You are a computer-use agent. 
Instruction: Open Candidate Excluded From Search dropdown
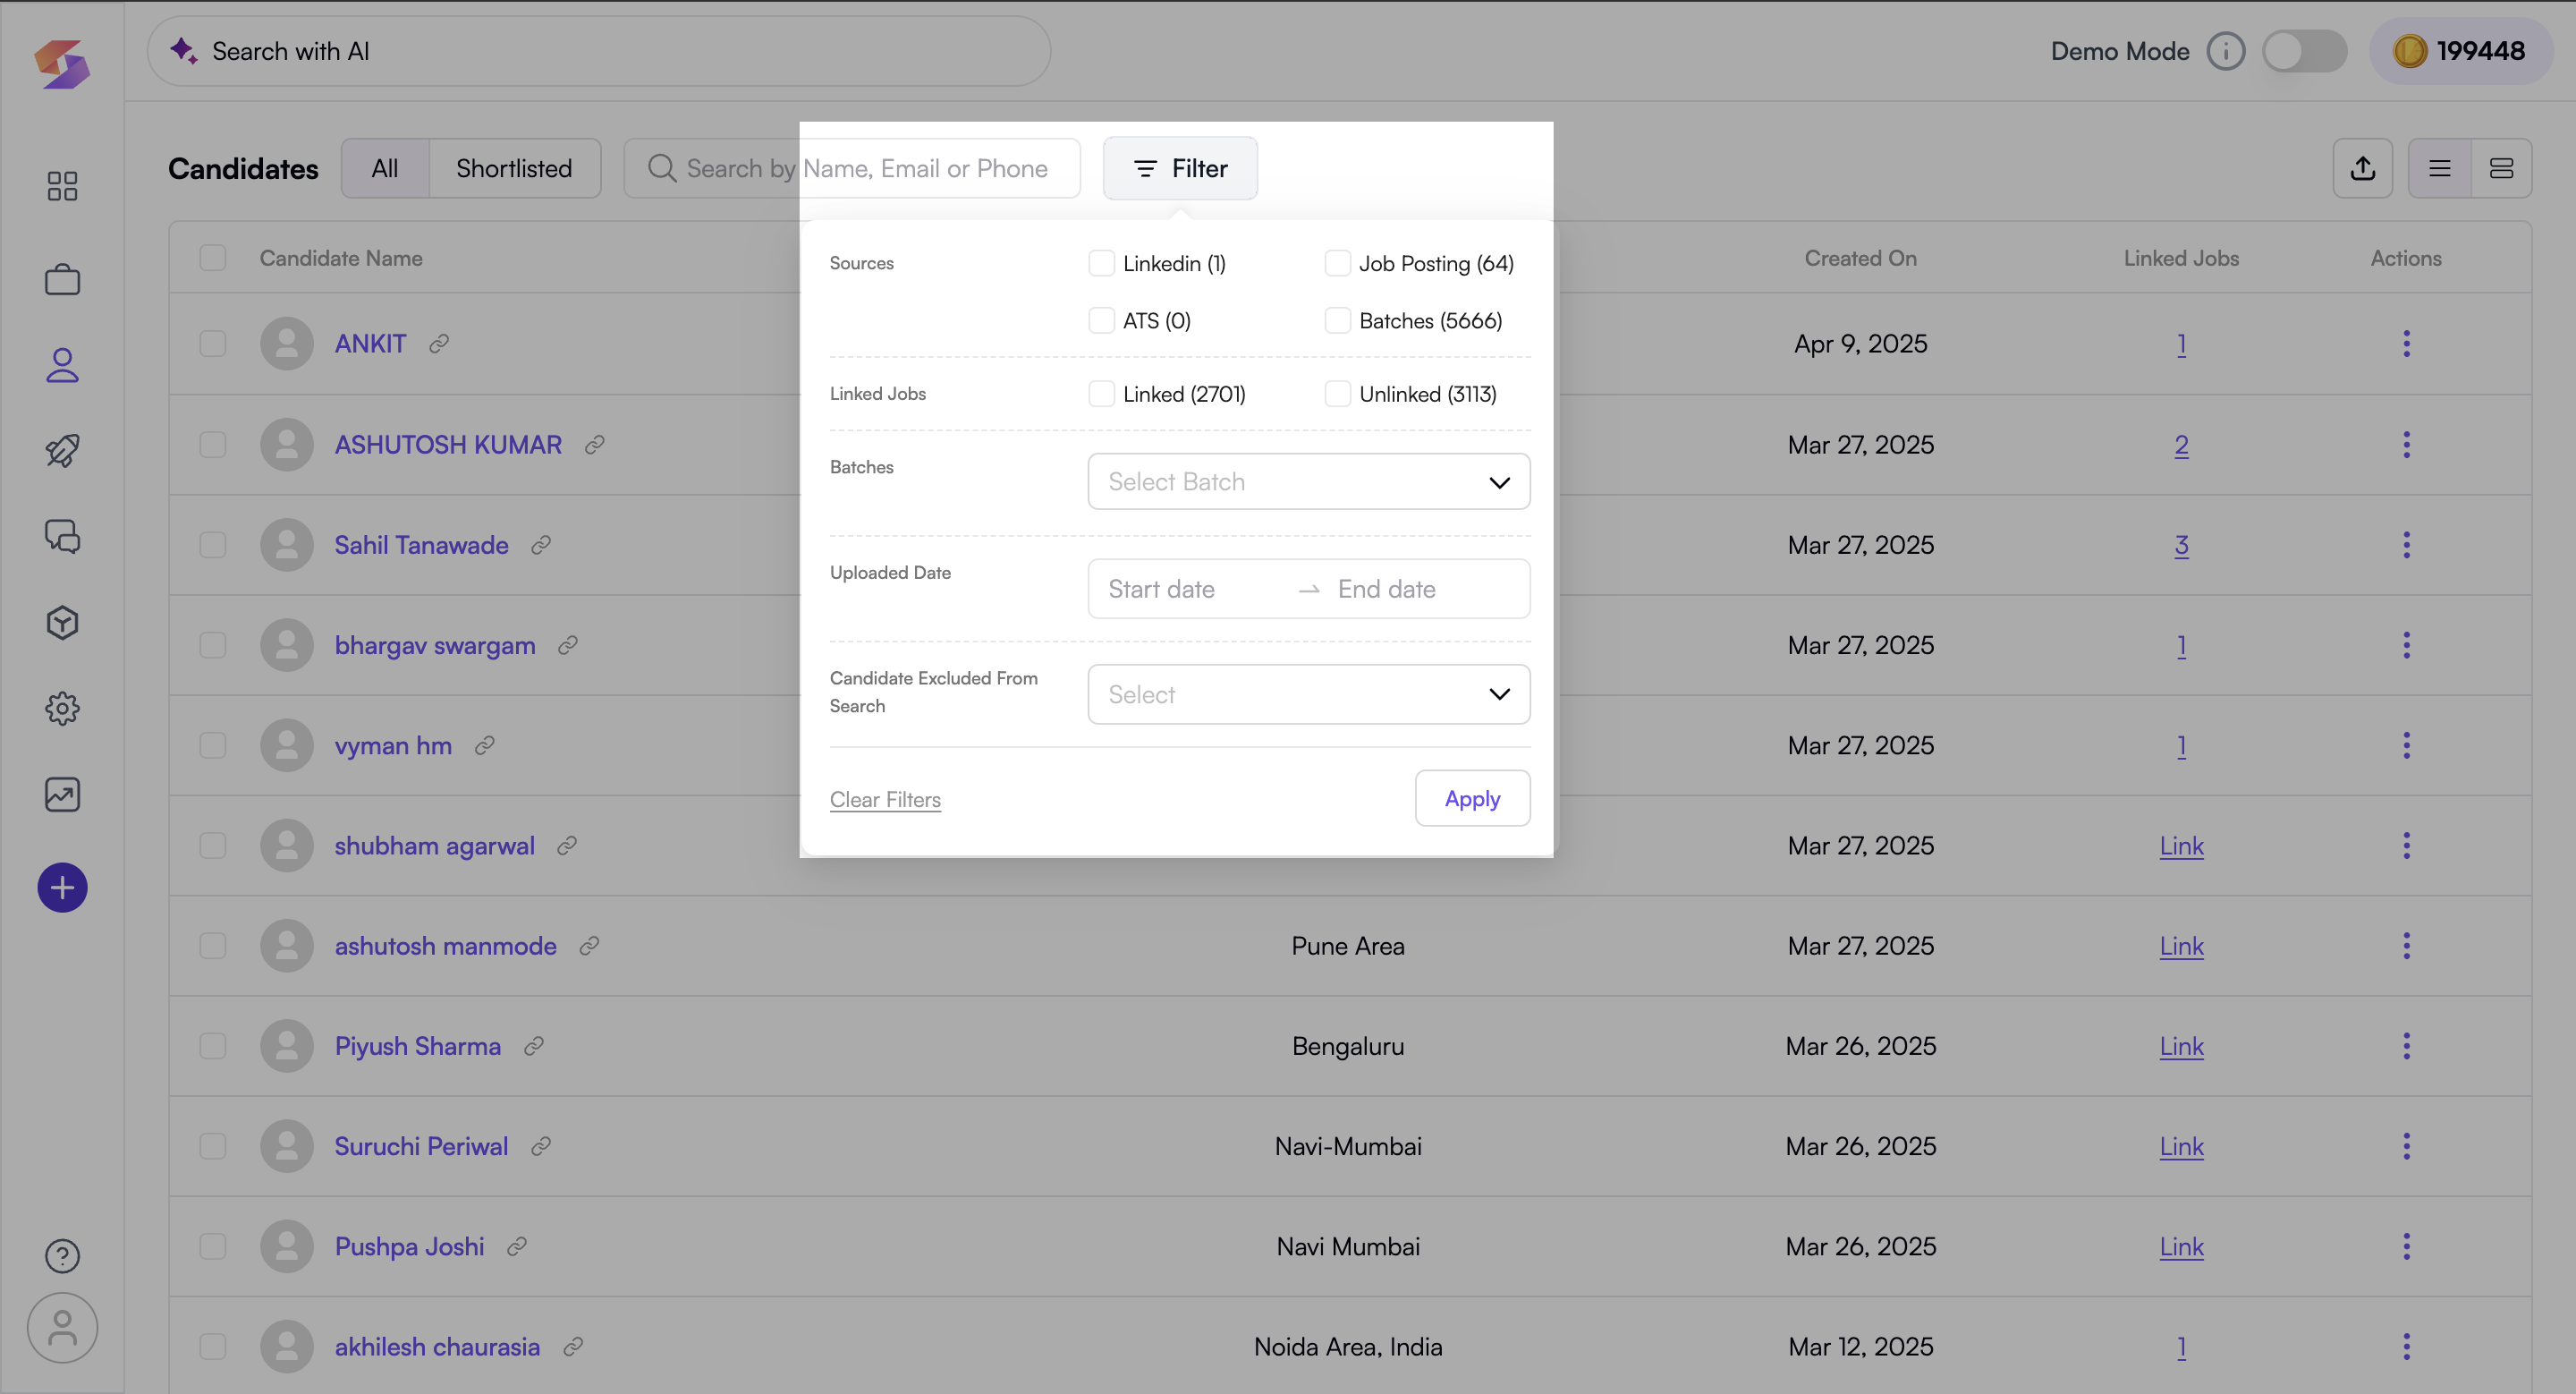tap(1308, 694)
